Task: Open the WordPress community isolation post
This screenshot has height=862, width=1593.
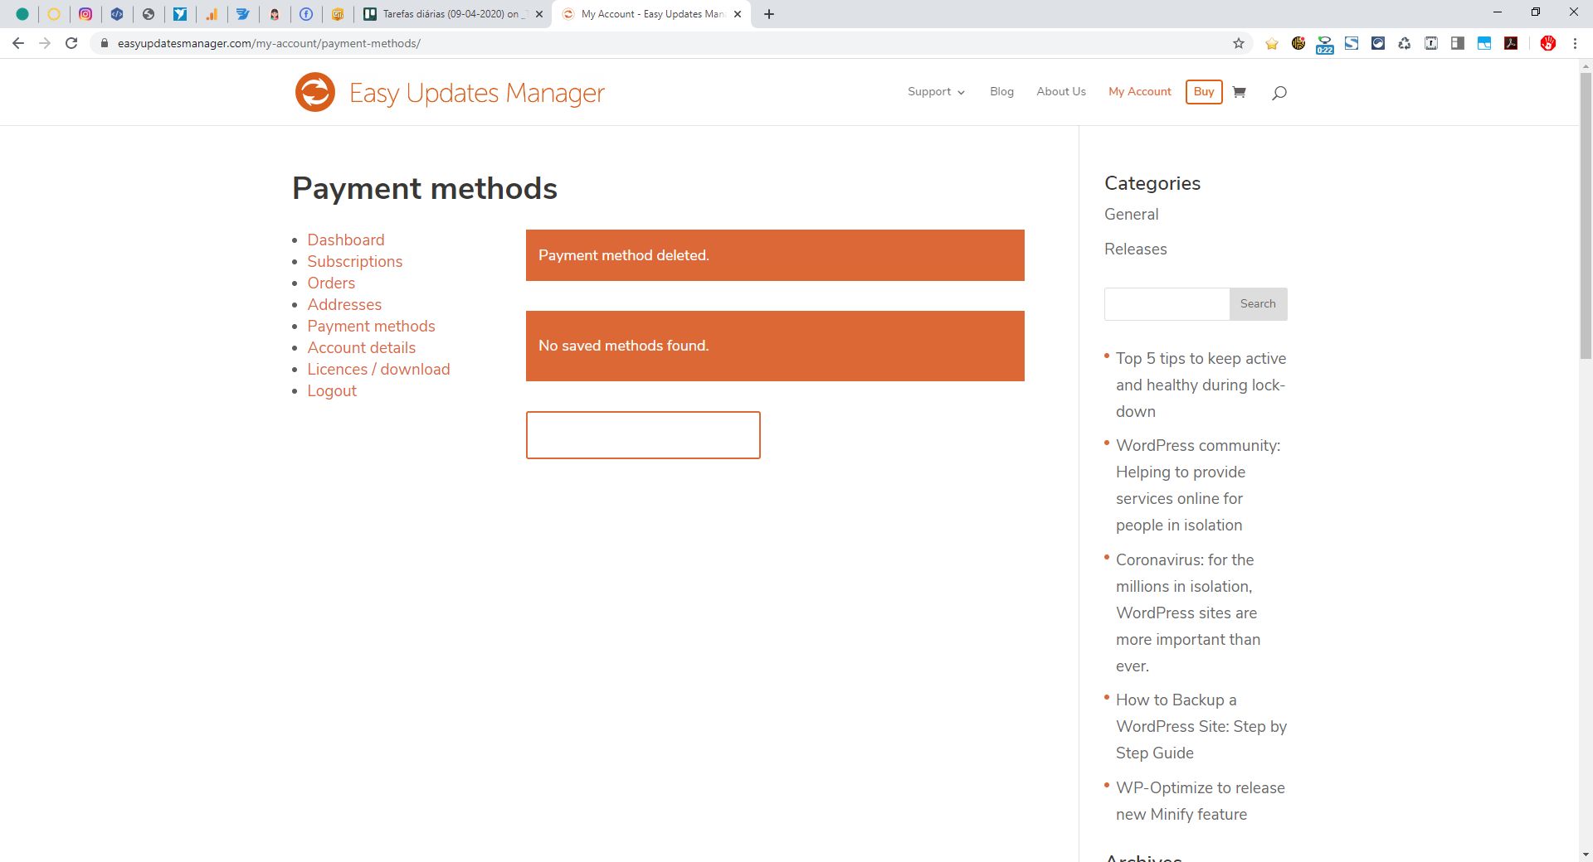Action: [1198, 485]
